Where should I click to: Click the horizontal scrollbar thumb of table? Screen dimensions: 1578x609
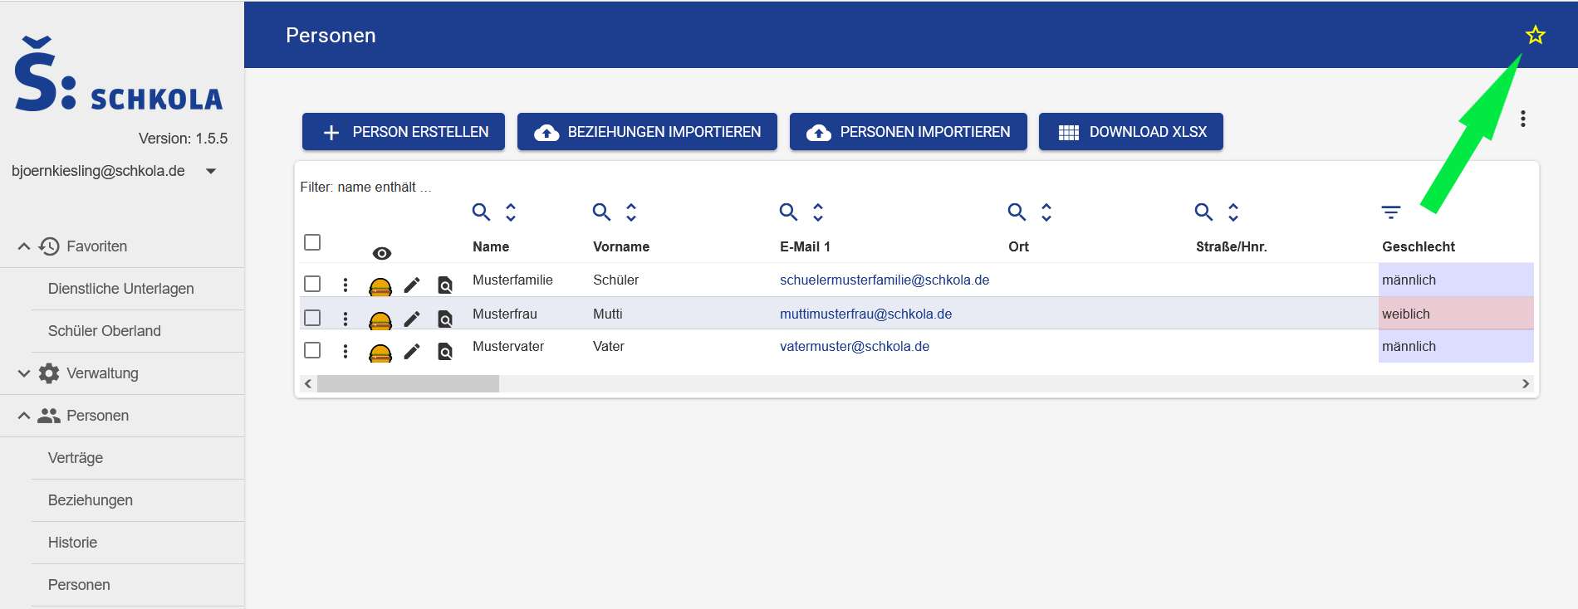(408, 383)
